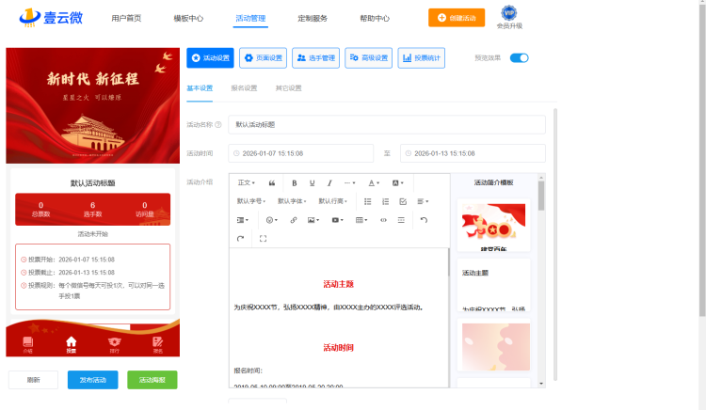This screenshot has height=410, width=706.
Task: Click the blue 发布活动 button
Action: 92,380
